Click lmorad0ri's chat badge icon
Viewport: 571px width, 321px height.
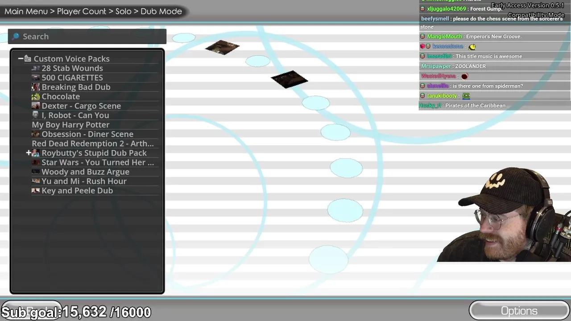pyautogui.click(x=423, y=56)
